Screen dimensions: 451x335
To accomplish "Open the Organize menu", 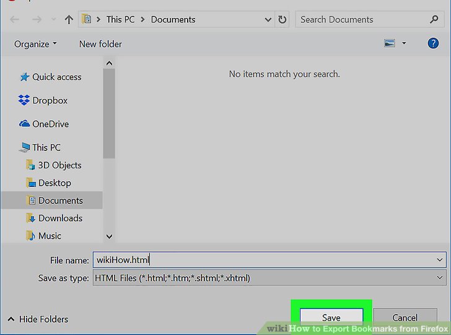I will pos(35,44).
